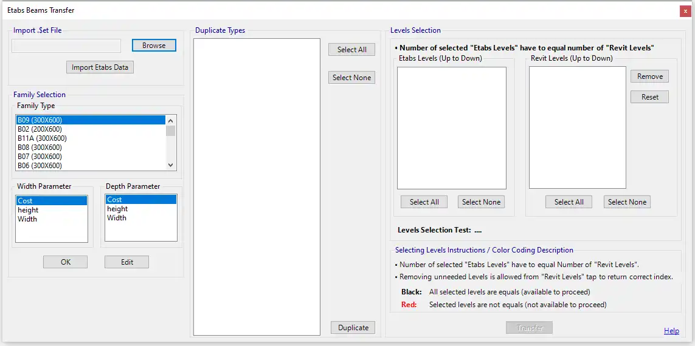Choose height in Width Parameter list
Viewport: 695px width, 346px height.
52,209
